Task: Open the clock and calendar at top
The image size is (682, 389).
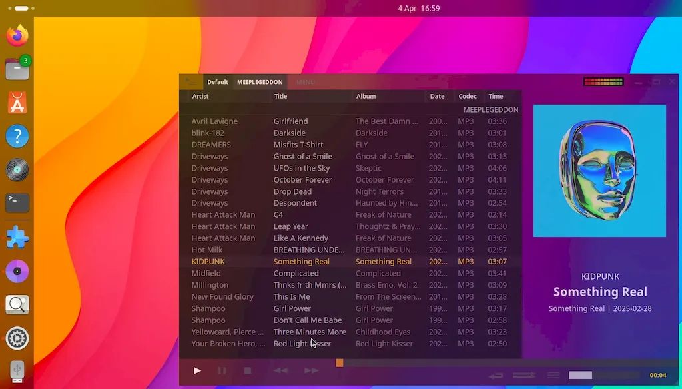Action: [418, 8]
